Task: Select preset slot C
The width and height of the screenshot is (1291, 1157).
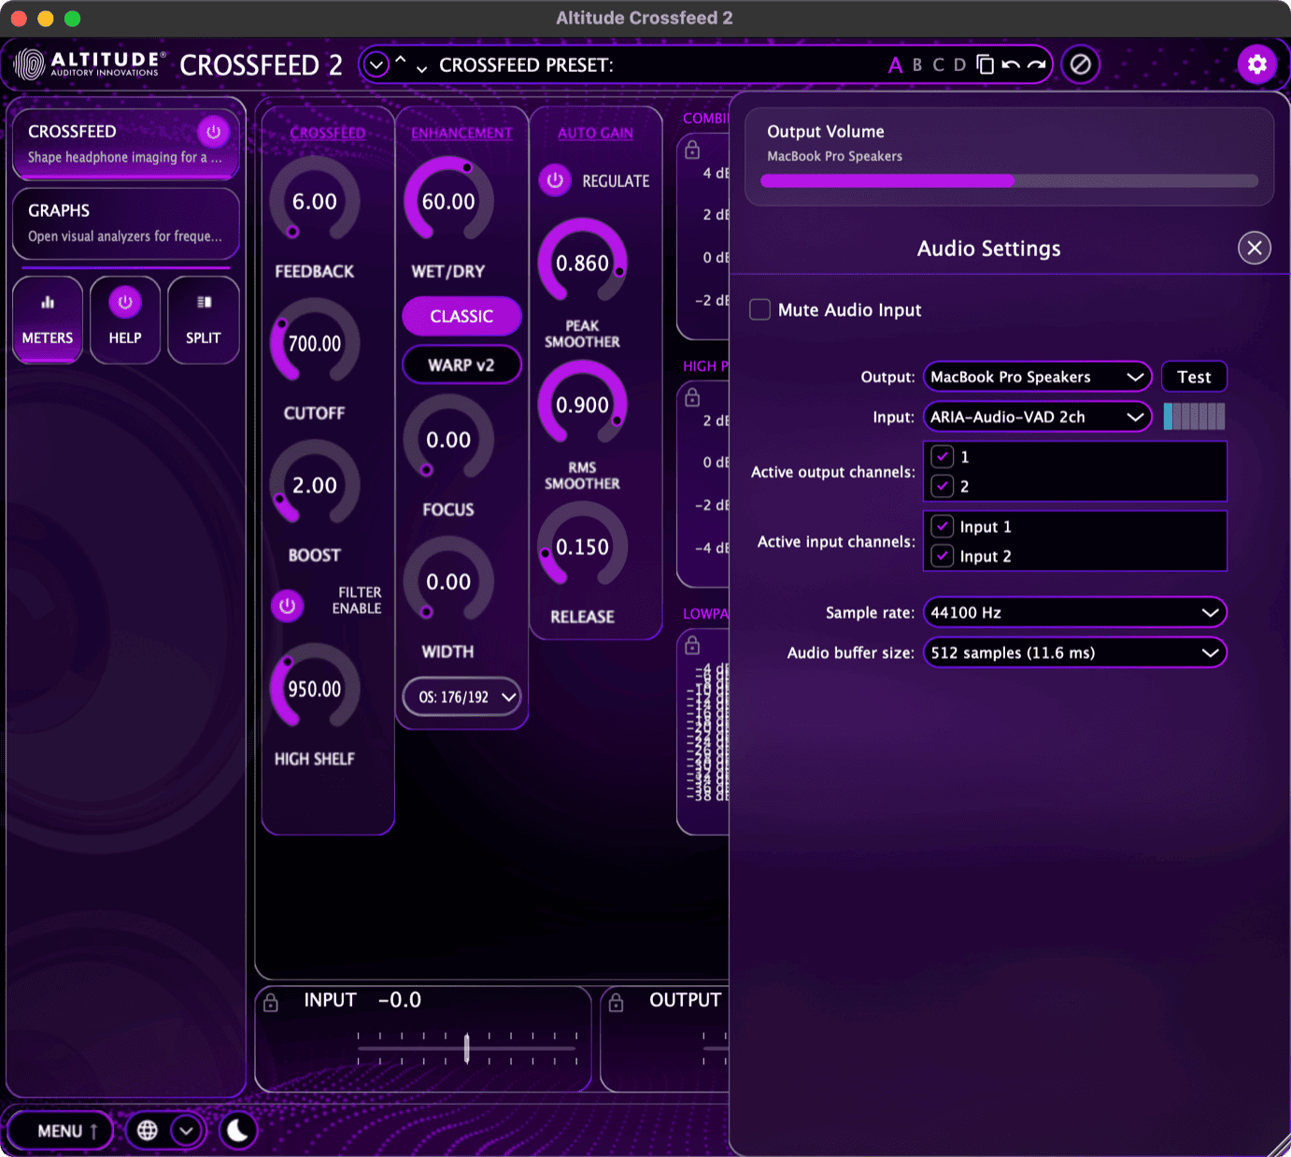Action: coord(939,64)
